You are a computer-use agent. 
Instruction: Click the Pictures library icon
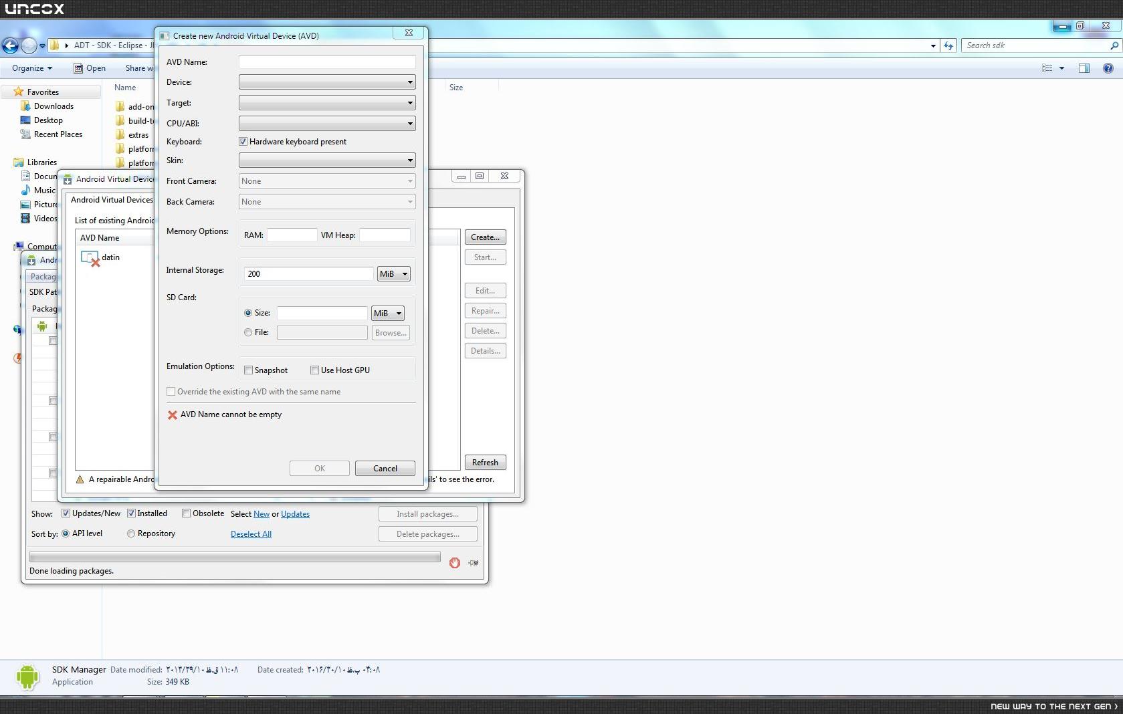(x=25, y=204)
